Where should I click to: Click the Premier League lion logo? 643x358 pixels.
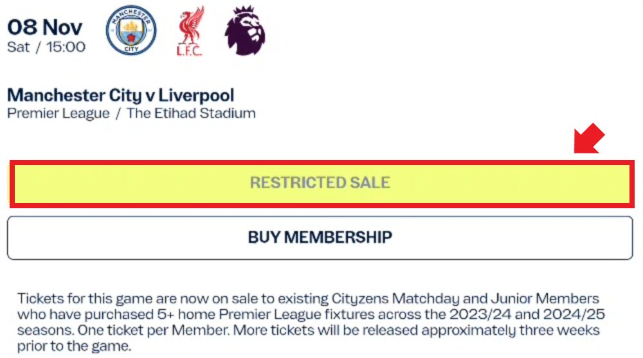coord(245,30)
